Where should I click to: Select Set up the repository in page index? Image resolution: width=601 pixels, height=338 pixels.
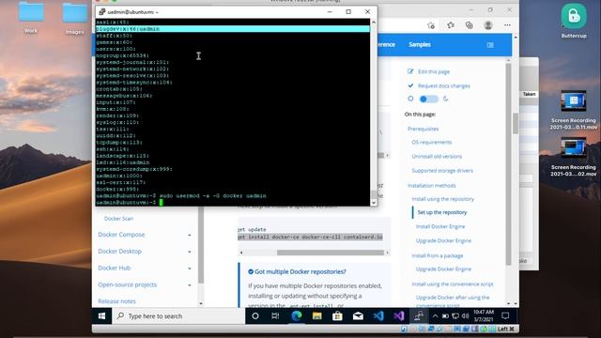coord(442,212)
